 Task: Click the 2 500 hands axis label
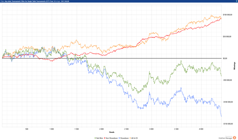tap(126, 129)
